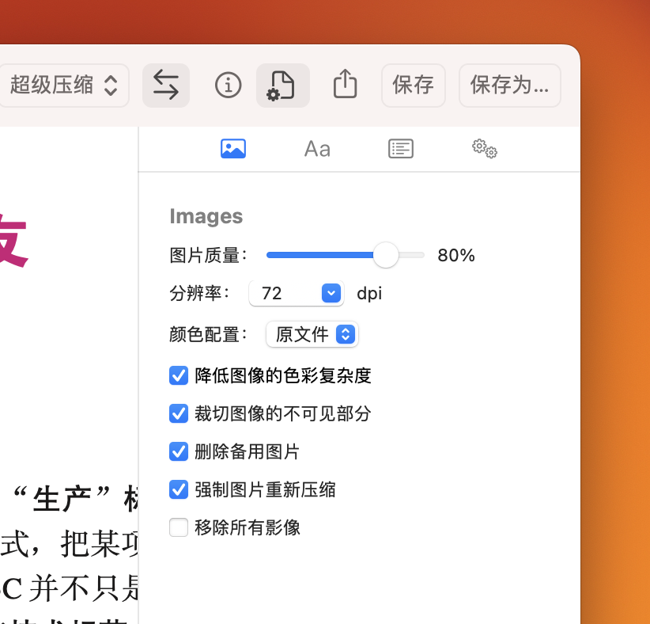Uncheck 降低图像的色彩复杂度
650x624 pixels.
tap(179, 375)
